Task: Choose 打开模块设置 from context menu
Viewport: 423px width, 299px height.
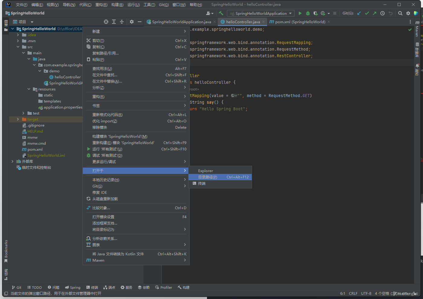Action: (x=136, y=217)
